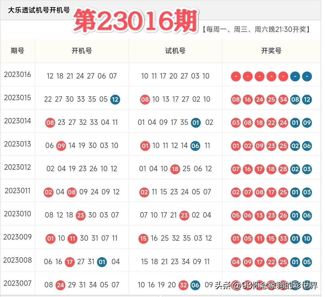
Task: Click blue ball 12 in row 2023015's 开机号
Action: click(x=115, y=100)
